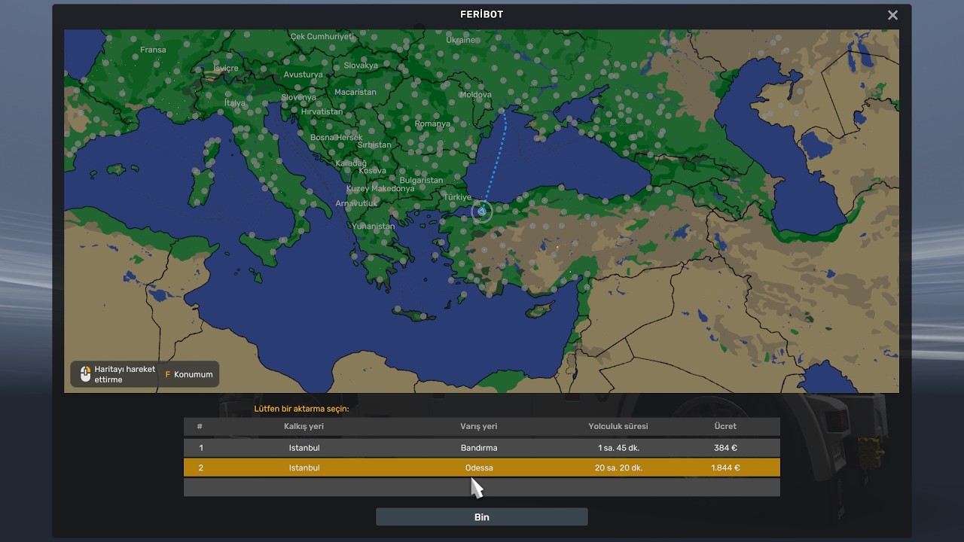Click the Kuzey Makedonya label on the map
The width and height of the screenshot is (964, 542).
tap(380, 188)
